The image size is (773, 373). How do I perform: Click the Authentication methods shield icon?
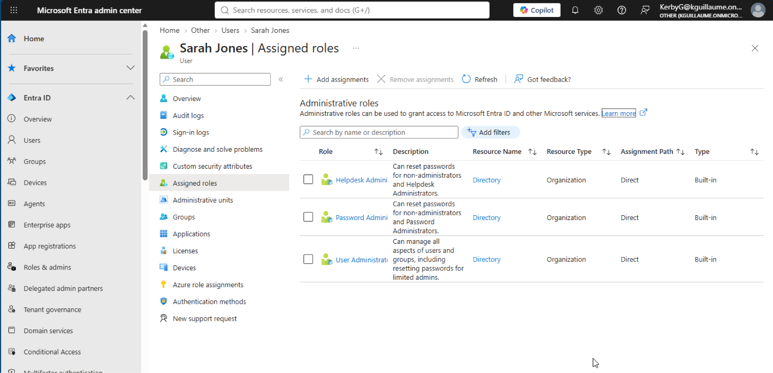163,301
